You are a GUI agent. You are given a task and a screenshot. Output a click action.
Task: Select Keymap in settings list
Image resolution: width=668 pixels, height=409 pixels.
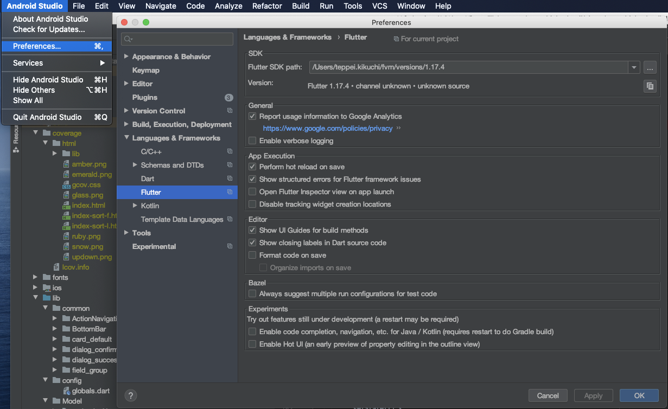tap(146, 70)
